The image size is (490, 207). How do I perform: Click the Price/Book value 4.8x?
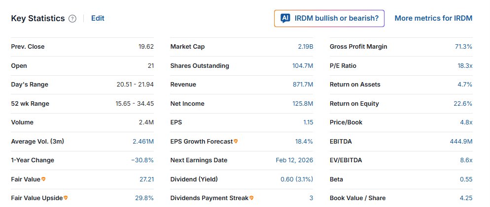[466, 122]
